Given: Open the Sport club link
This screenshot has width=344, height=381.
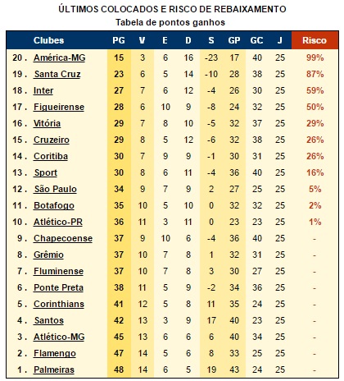Looking at the screenshot, I should click(46, 172).
